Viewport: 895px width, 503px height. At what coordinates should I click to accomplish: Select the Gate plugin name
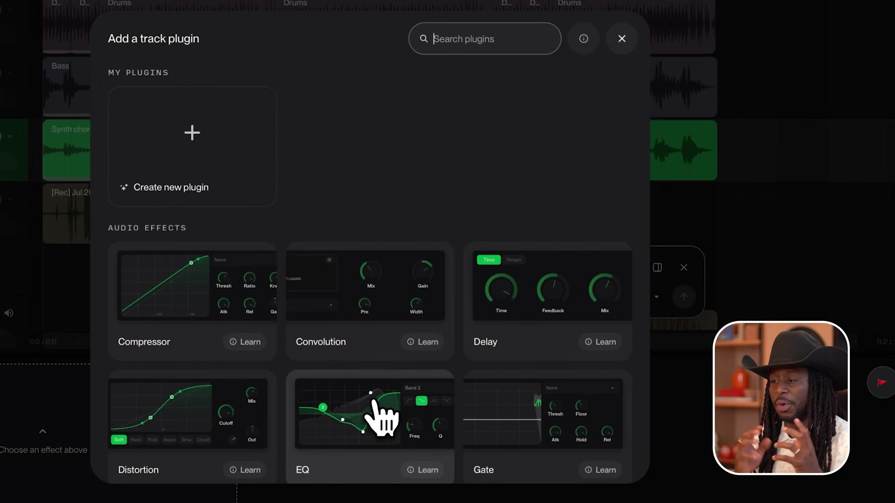coord(483,470)
